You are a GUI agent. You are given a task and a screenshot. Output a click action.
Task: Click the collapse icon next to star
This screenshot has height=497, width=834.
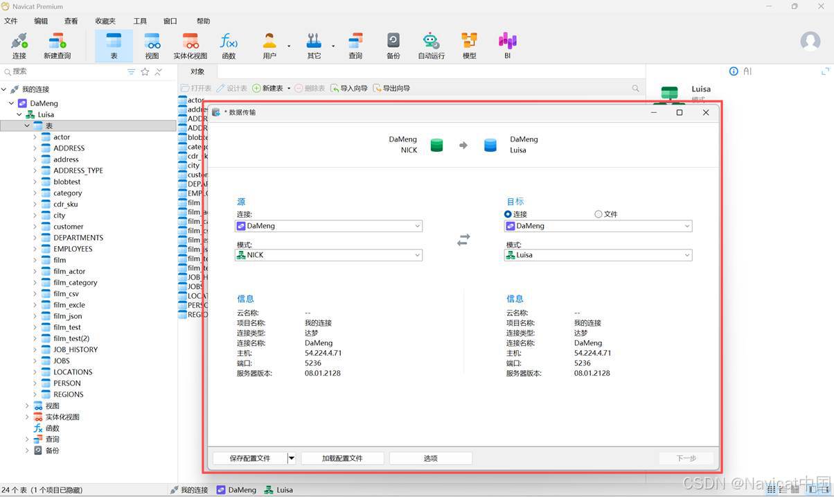point(159,71)
